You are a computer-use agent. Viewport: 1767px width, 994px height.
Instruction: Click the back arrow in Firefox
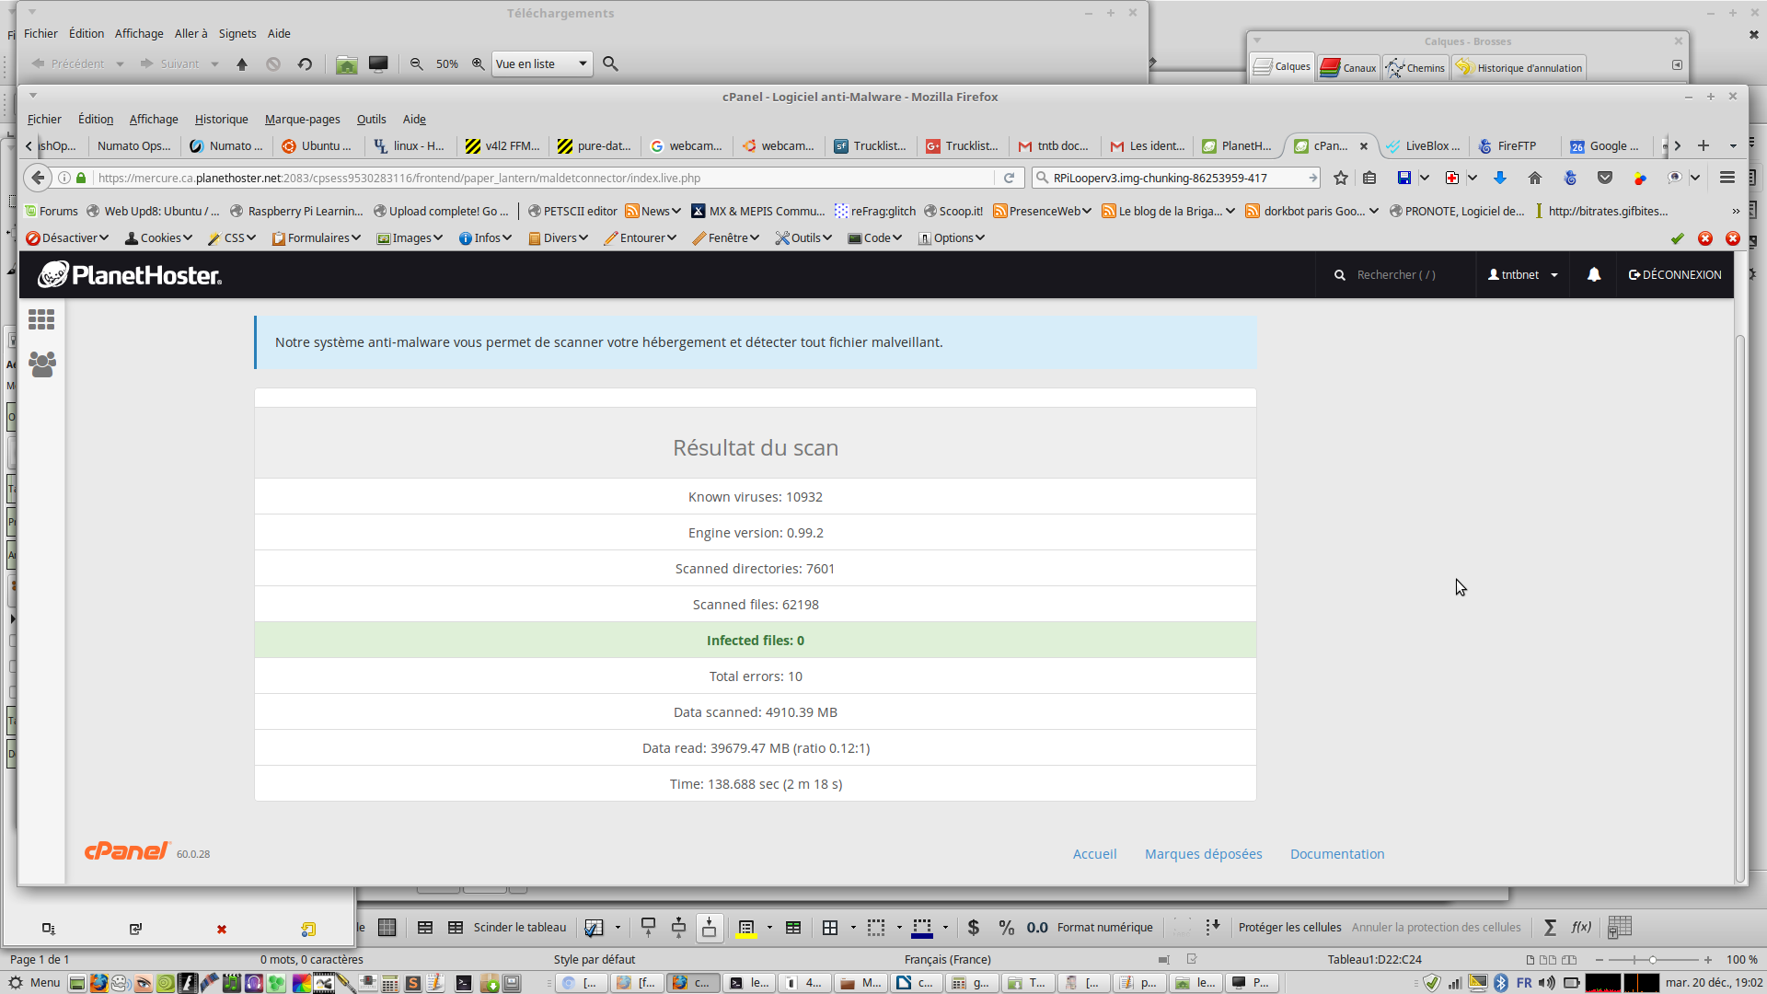click(38, 178)
